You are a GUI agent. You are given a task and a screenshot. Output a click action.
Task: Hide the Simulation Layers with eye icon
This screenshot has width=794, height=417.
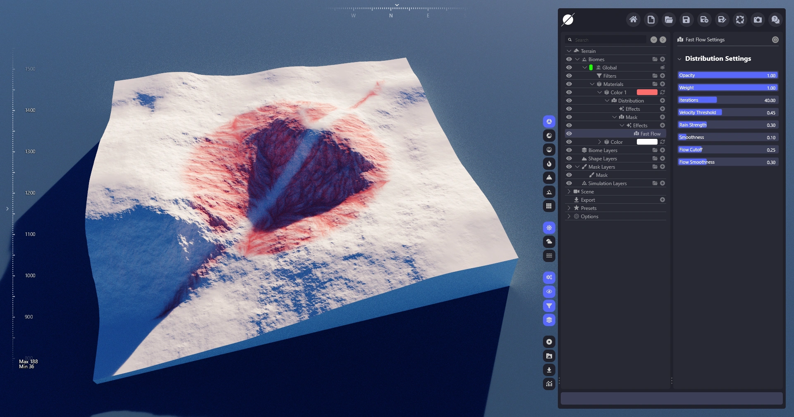click(x=569, y=183)
